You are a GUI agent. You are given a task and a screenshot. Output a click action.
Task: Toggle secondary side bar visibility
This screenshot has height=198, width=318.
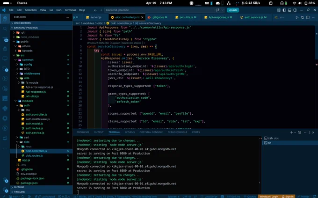(295, 10)
